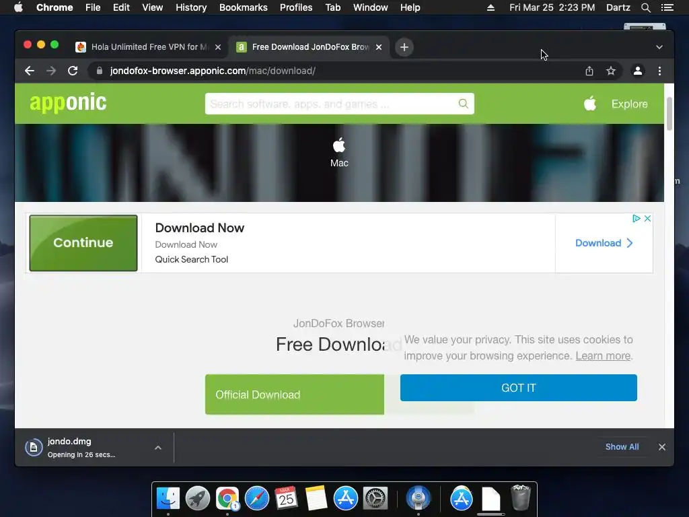The image size is (689, 517).
Task: Open System Preferences from the Dock
Action: [375, 498]
